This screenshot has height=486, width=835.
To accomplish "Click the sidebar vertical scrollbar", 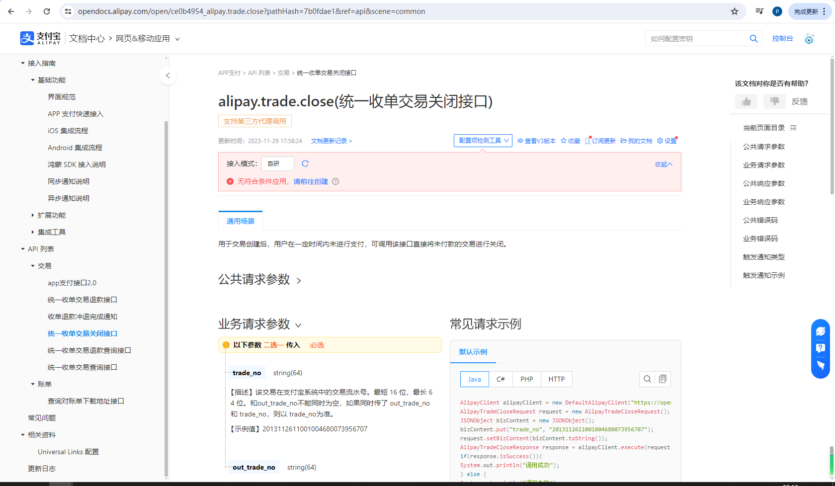I will pyautogui.click(x=166, y=298).
